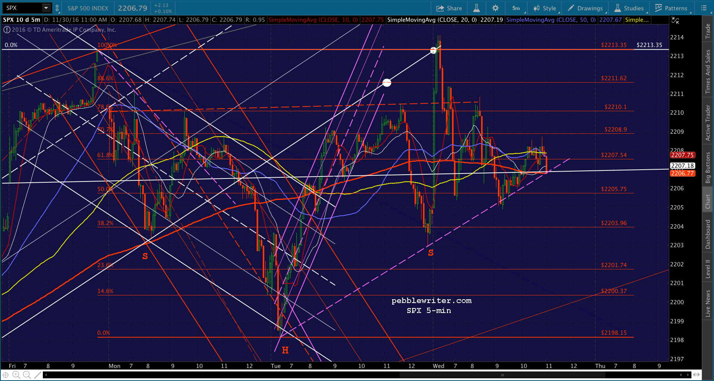Open the Trade side tab
Screen dimensions: 714x381
pos(708,31)
